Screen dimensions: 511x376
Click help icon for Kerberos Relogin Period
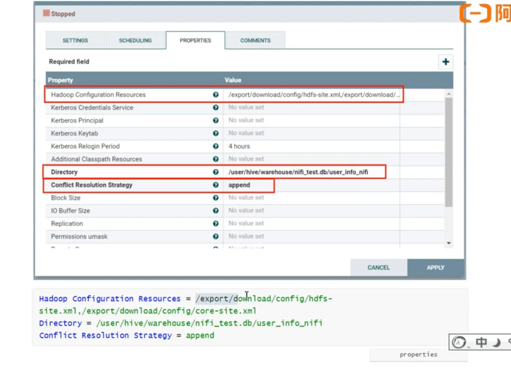[x=215, y=146]
